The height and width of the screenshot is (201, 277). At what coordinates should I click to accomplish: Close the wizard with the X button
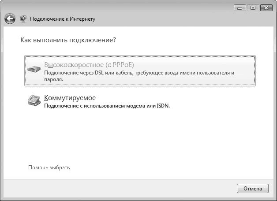266,8
